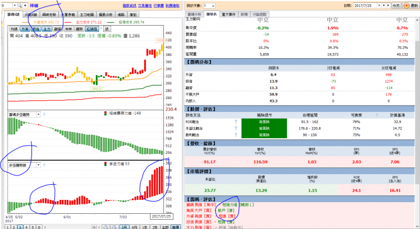Select chart layout button 5
The image size is (420, 229).
[x=33, y=227]
